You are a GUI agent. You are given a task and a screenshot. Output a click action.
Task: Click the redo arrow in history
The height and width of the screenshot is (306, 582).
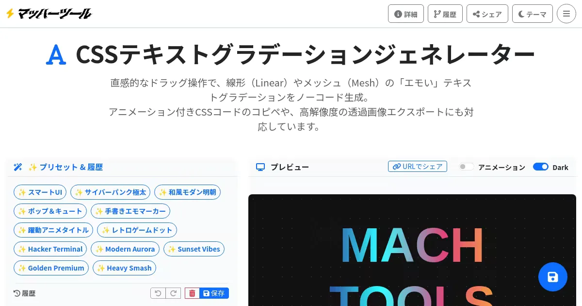click(x=173, y=293)
